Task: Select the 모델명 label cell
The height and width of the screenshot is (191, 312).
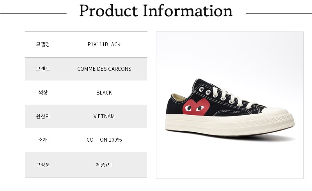Action: tap(43, 44)
